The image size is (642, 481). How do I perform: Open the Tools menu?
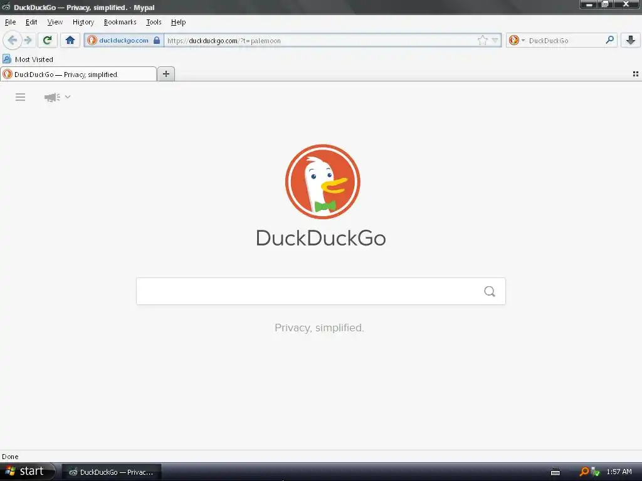154,22
